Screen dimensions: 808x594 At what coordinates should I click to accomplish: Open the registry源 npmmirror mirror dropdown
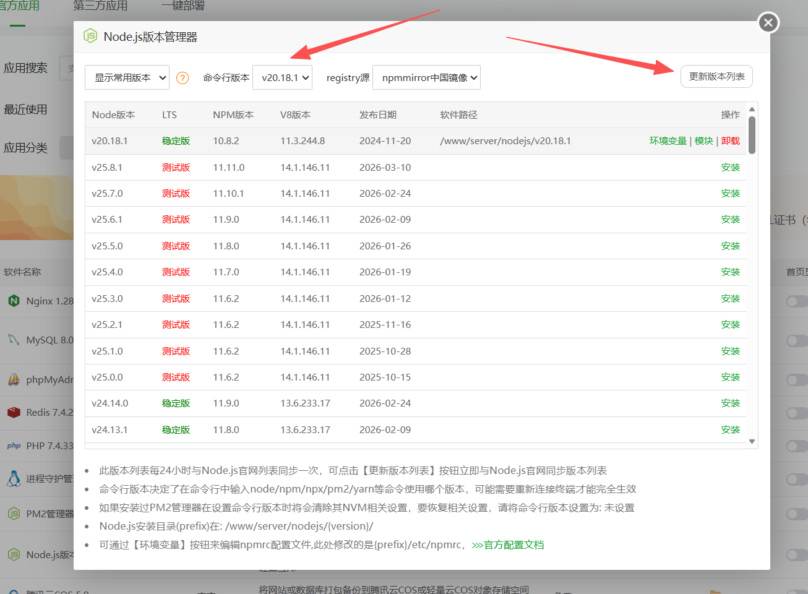tap(426, 77)
